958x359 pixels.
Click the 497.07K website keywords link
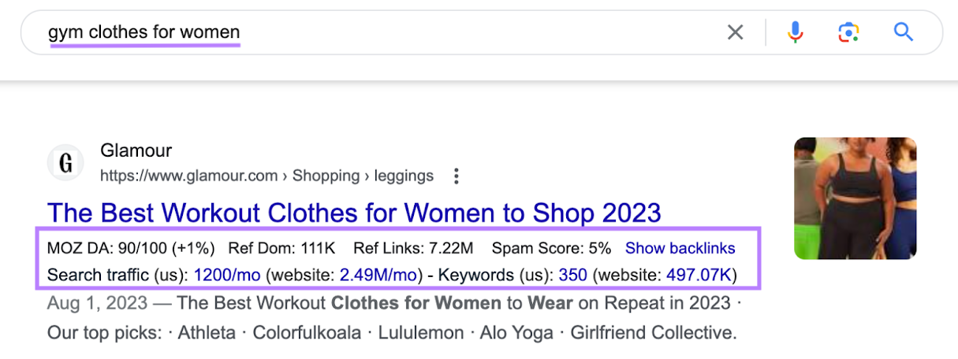pyautogui.click(x=701, y=276)
